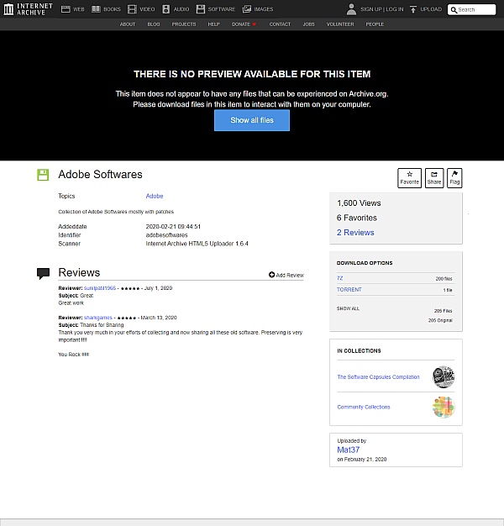
Task: Open the Video section icon
Action: 132,9
